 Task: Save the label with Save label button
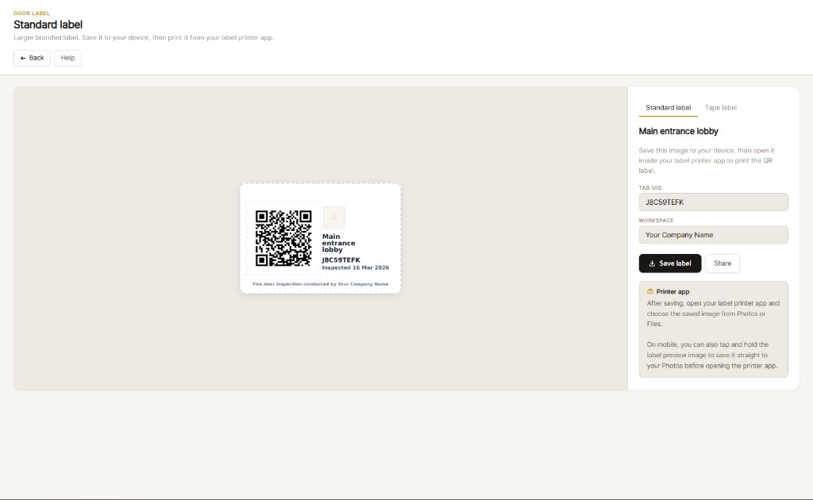pyautogui.click(x=670, y=263)
